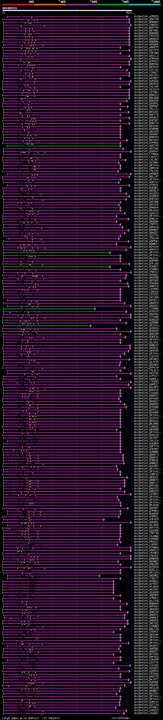Select label UniRef100_Q0UG47
The height and width of the screenshot is (720, 163).
point(146,151)
